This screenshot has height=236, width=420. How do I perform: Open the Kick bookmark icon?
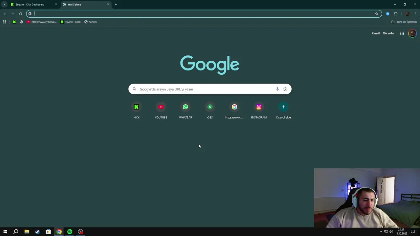point(14,22)
